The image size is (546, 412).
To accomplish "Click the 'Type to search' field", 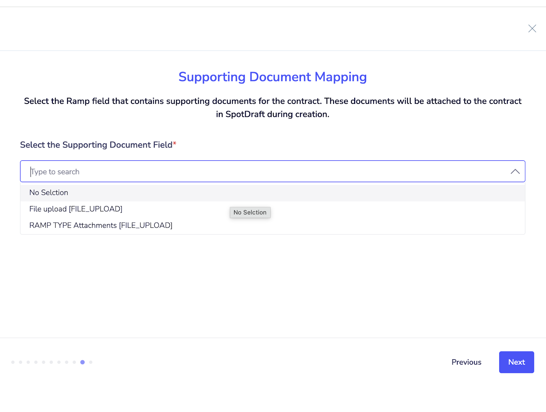I will (x=266, y=172).
